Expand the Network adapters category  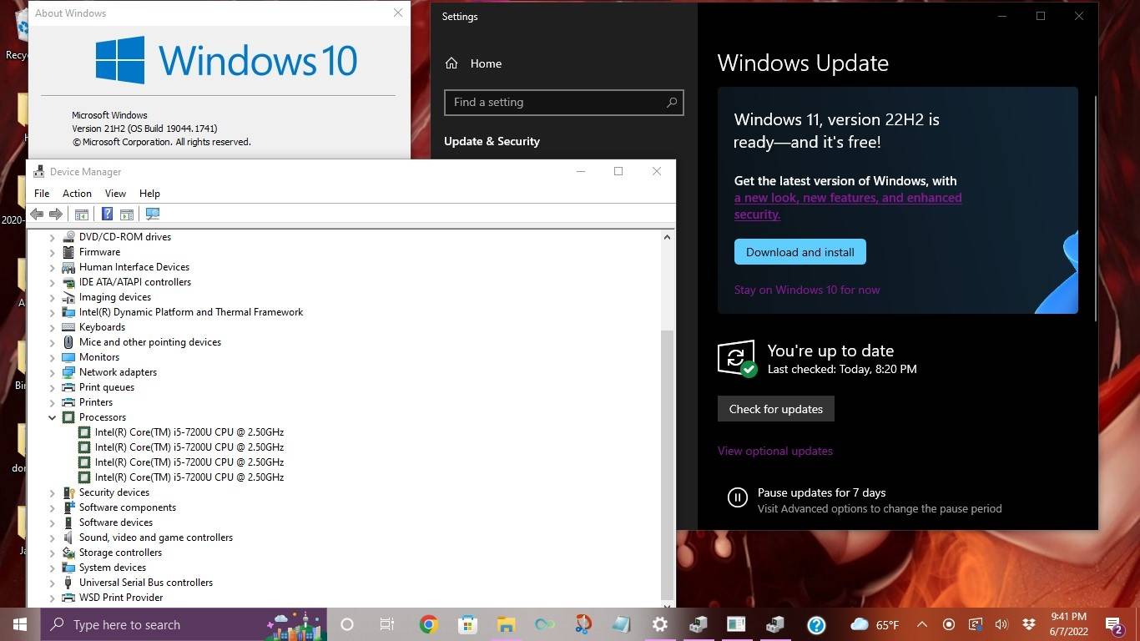click(x=53, y=371)
